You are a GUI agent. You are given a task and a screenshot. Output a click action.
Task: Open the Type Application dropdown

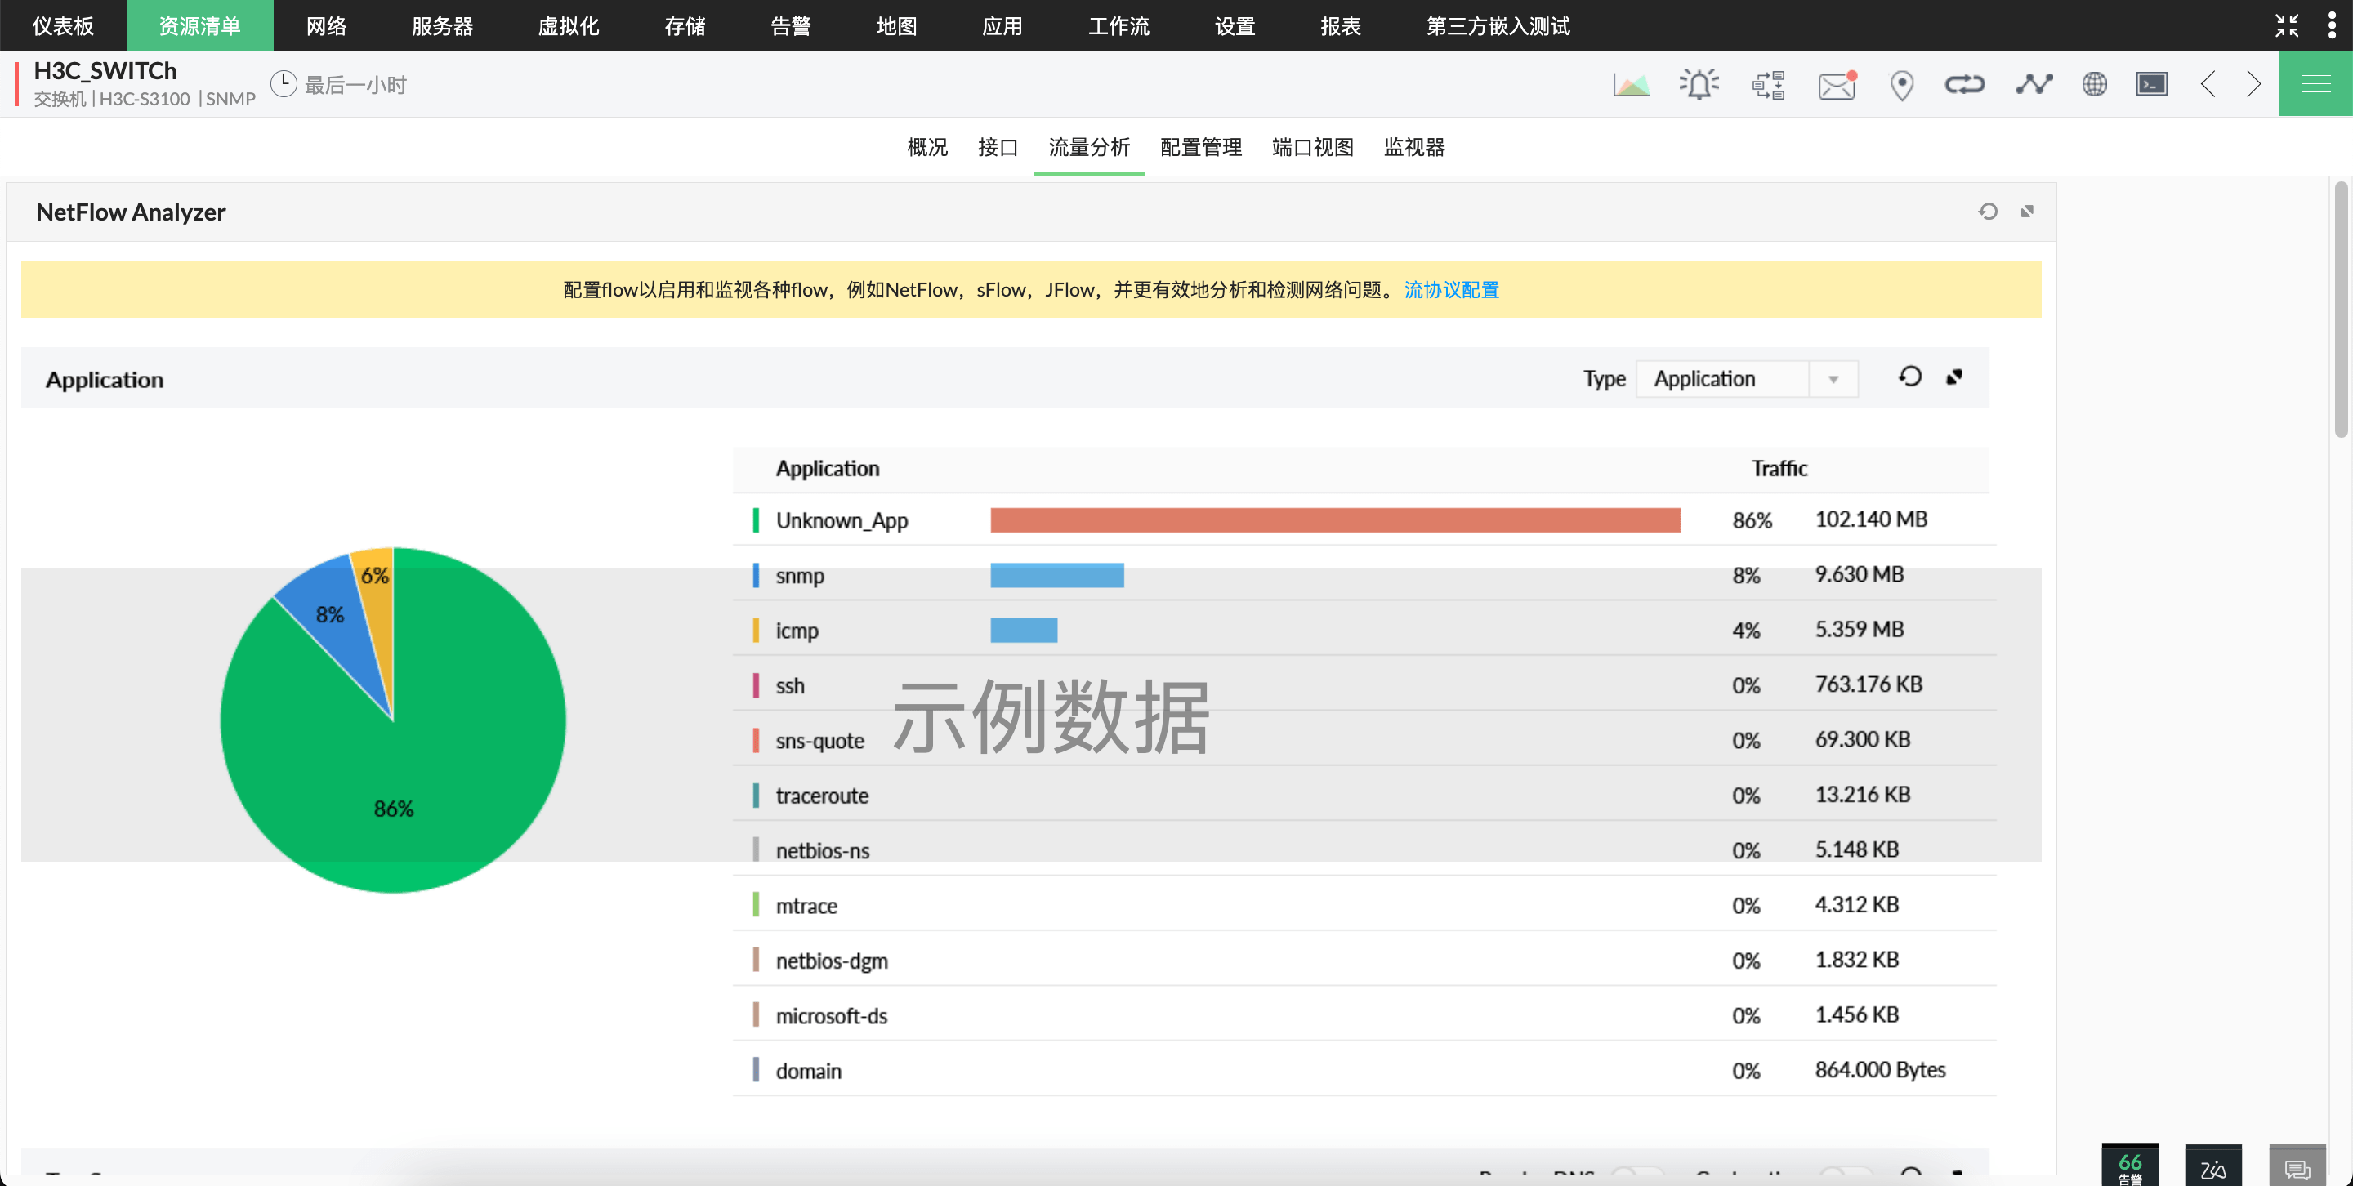pyautogui.click(x=1747, y=379)
